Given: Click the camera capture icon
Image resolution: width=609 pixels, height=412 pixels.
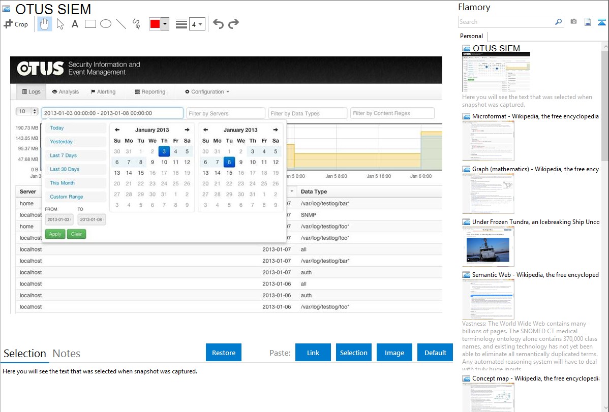Looking at the screenshot, I should tap(573, 22).
